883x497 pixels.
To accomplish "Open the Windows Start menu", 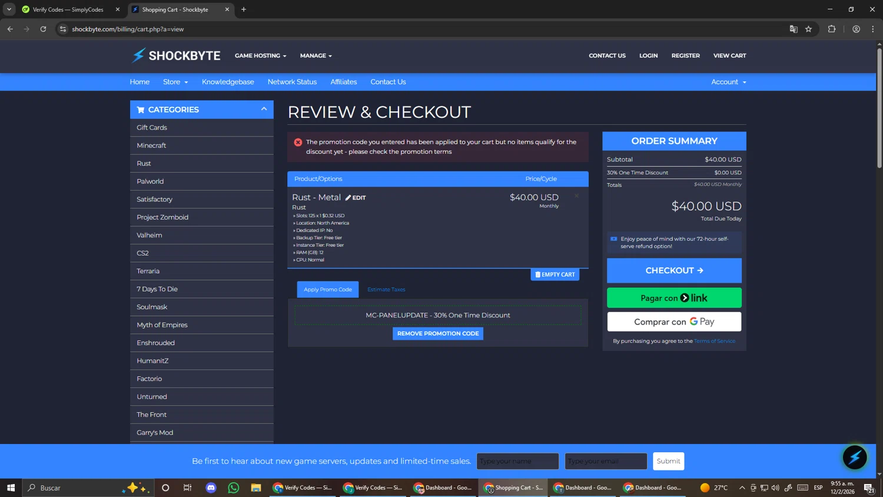I will coord(11,488).
